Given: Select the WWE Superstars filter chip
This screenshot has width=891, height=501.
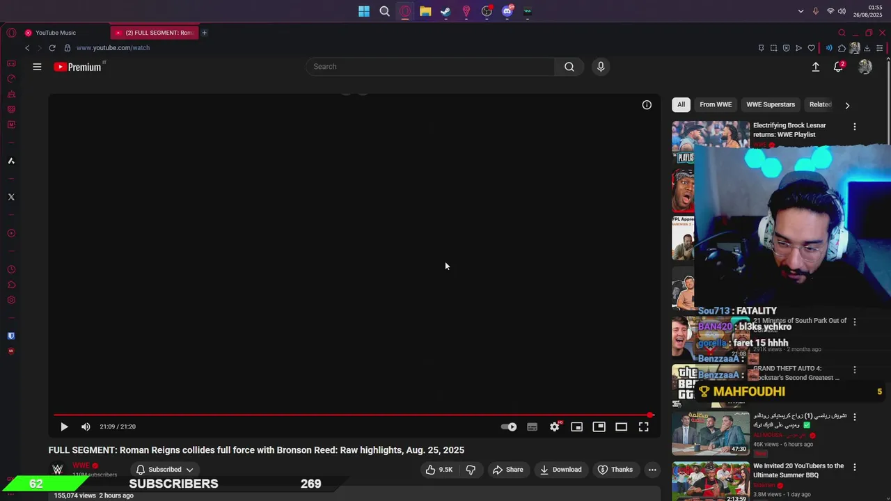Looking at the screenshot, I should point(771,104).
